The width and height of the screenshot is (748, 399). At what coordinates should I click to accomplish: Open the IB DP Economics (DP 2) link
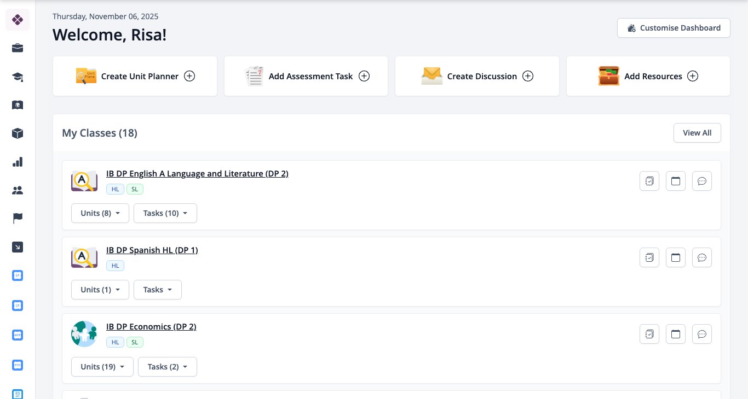pyautogui.click(x=151, y=327)
